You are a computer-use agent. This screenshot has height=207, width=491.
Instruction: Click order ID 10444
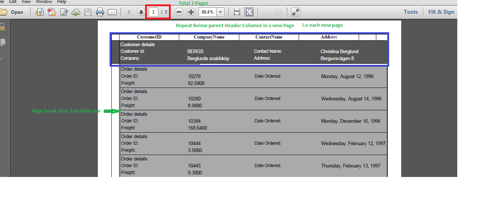[194, 144]
